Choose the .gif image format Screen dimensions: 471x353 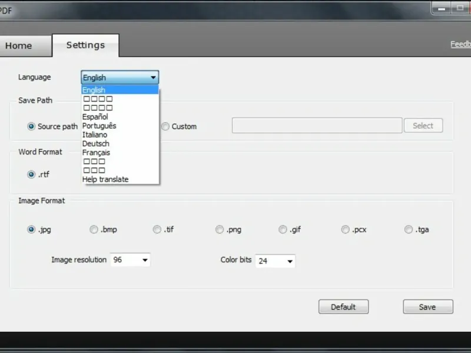point(283,229)
